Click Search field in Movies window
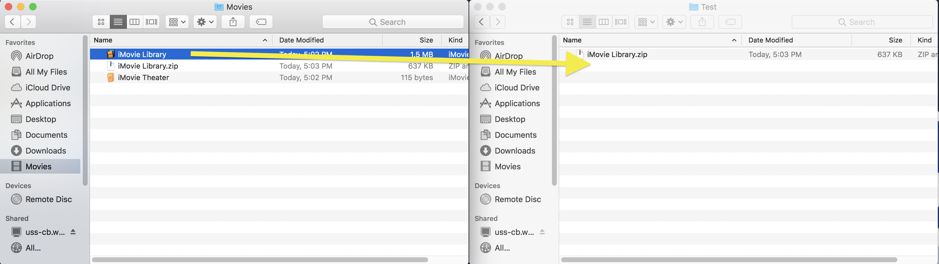 393,22
